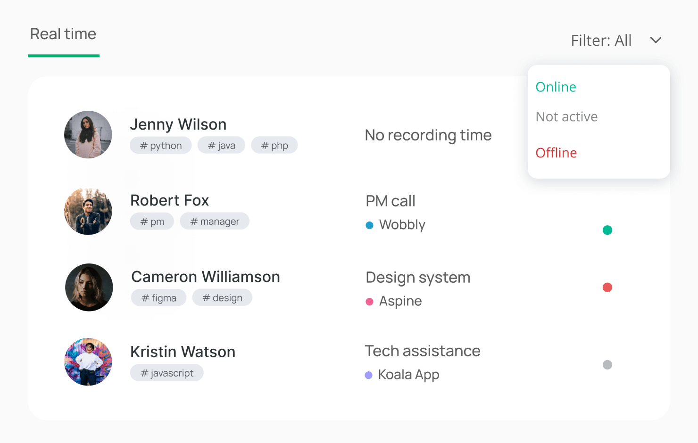Click Robert Fox's green online status dot
Viewport: 698px width, 443px height.
[x=607, y=230]
